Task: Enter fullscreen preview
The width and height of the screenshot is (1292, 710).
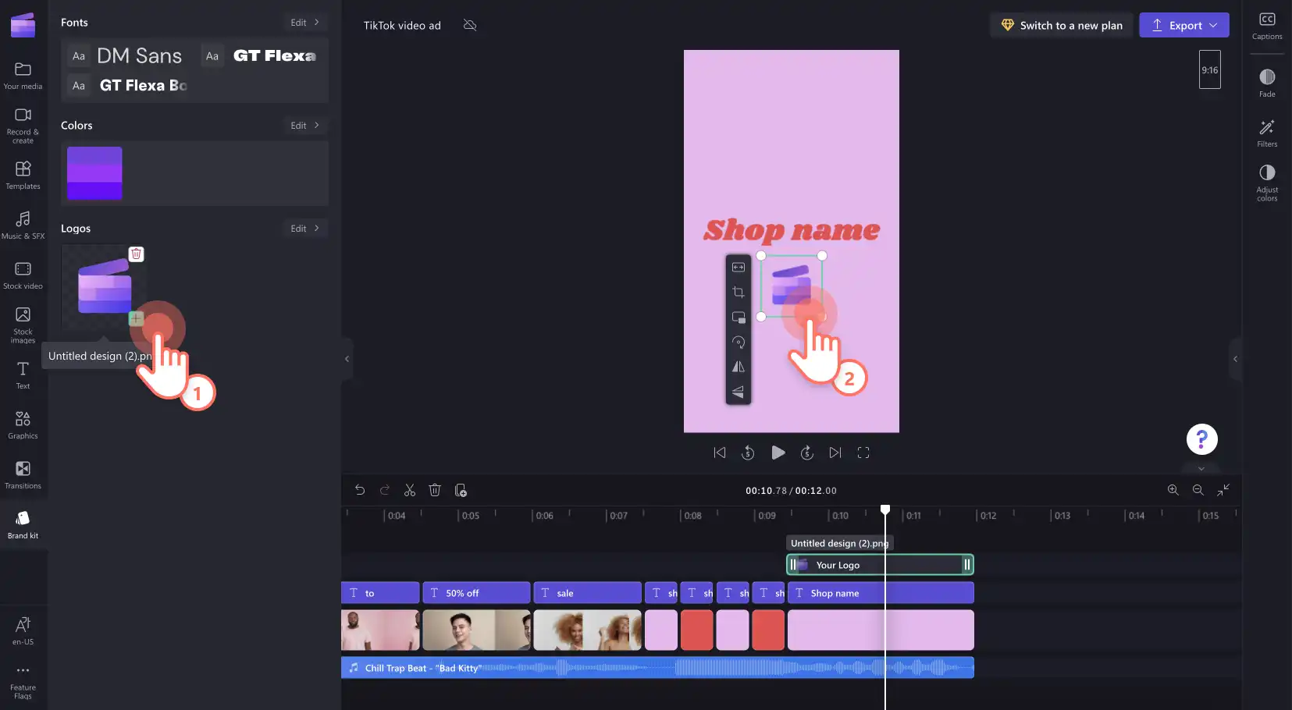Action: coord(863,453)
